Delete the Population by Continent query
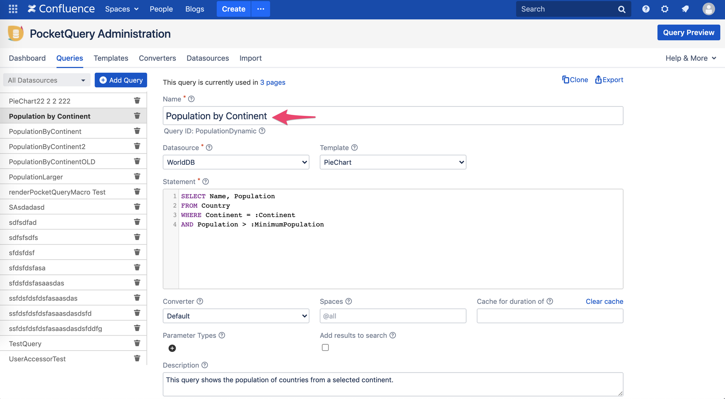Viewport: 725px width, 399px height. tap(137, 116)
